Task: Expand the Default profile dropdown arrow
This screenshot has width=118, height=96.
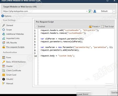Action: [114, 11]
